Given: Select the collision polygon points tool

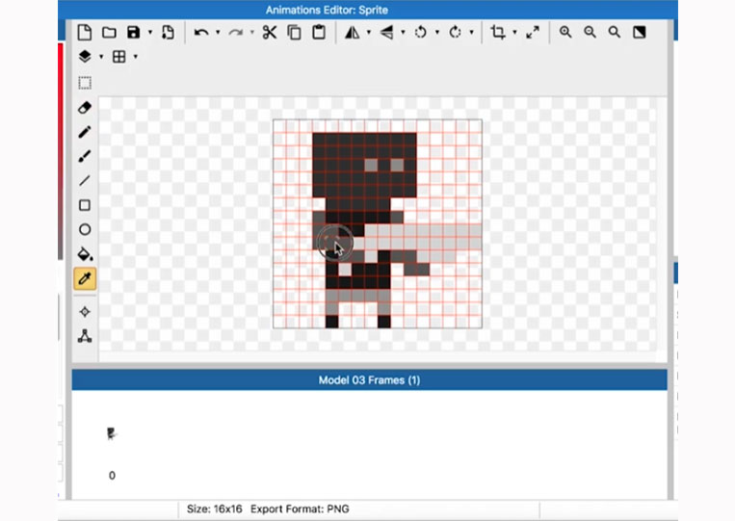Looking at the screenshot, I should [x=85, y=336].
